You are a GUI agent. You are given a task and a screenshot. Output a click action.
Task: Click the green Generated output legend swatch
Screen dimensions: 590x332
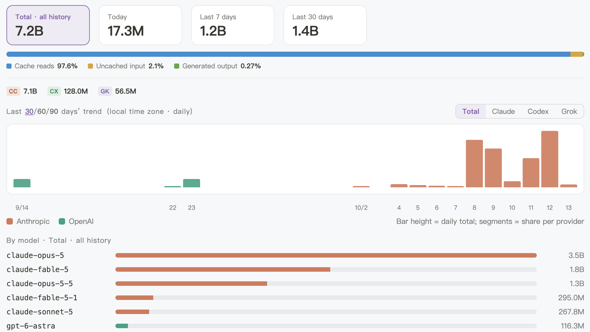176,66
